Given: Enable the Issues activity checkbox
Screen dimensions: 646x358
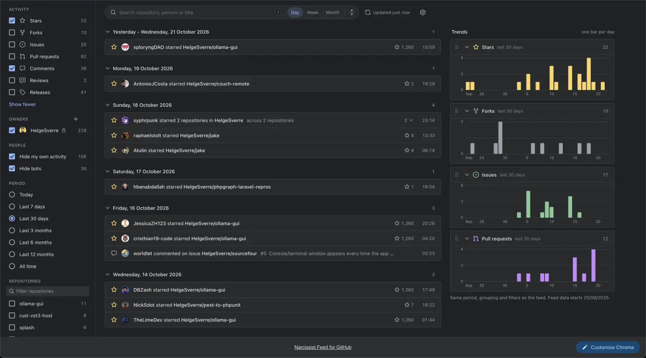Looking at the screenshot, I should pyautogui.click(x=12, y=44).
